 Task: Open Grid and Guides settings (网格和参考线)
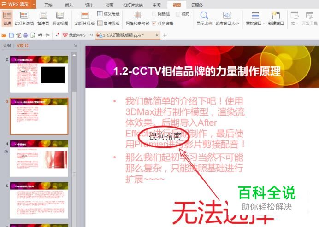click(137, 18)
